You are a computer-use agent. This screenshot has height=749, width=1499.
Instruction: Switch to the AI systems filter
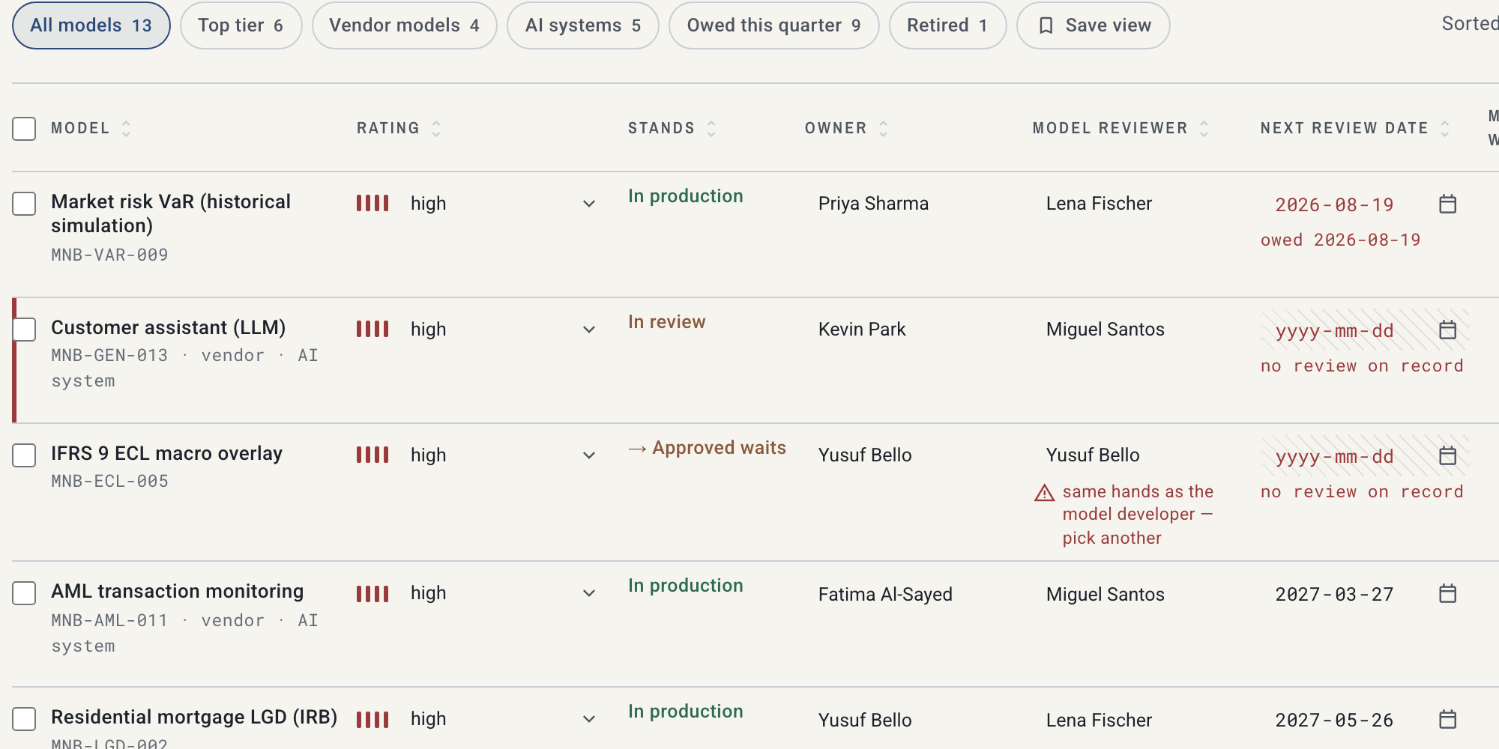[x=582, y=25]
